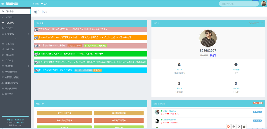
Task: Expand the 其他功能 sidebar submenu
Action: point(28,66)
